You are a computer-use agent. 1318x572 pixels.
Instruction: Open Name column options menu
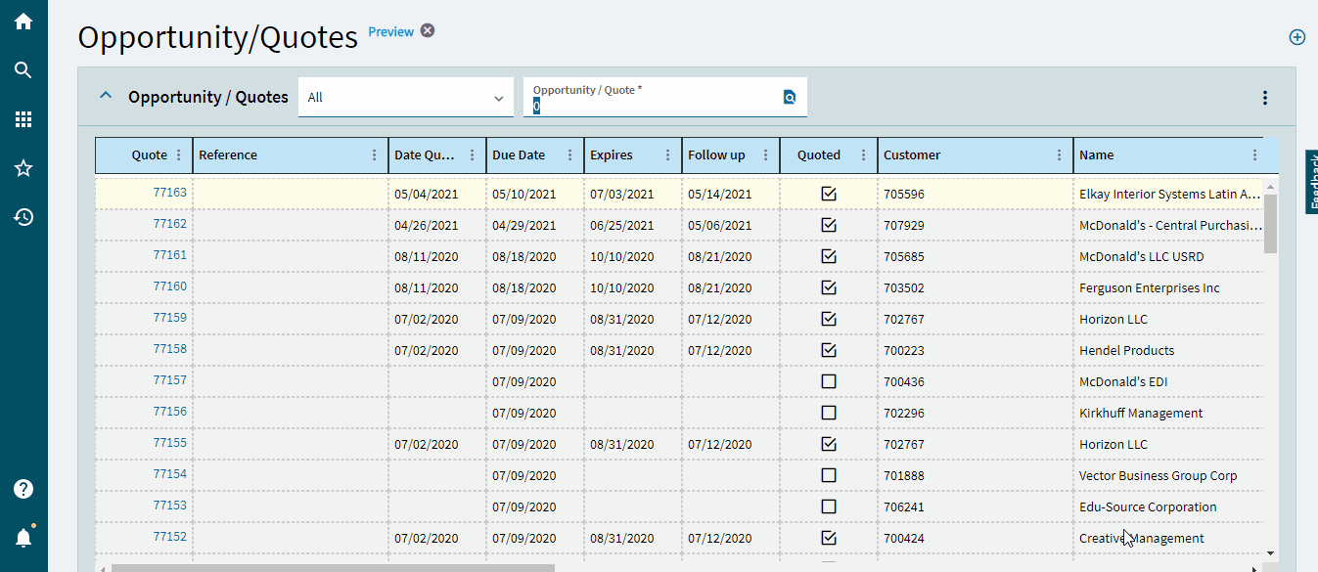click(1255, 155)
